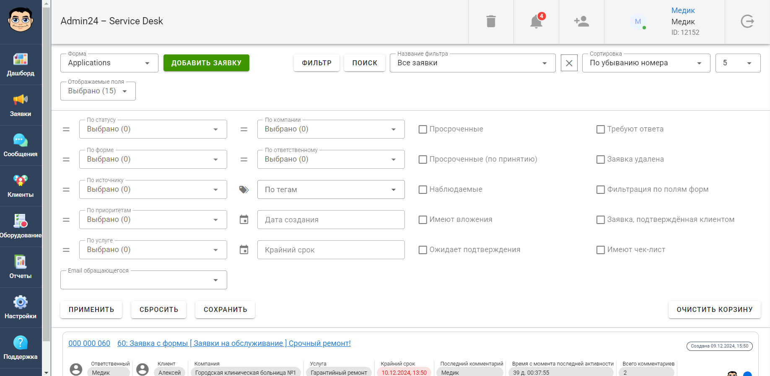Open the Отчеты menu item
The width and height of the screenshot is (770, 376).
21,267
